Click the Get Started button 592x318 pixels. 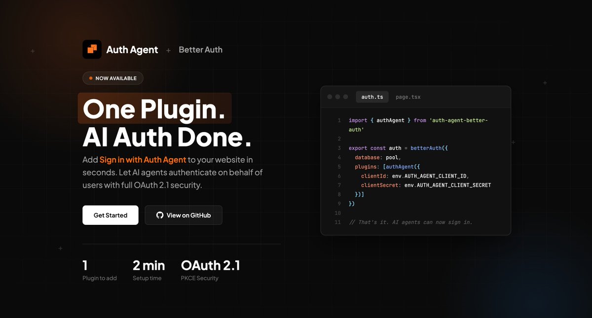pos(111,215)
